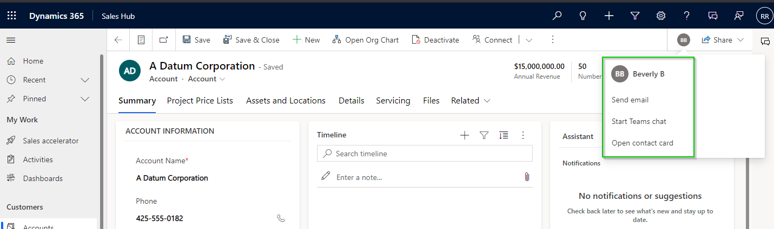
Task: Click the phone number 425-555-0182
Action: [x=160, y=218]
